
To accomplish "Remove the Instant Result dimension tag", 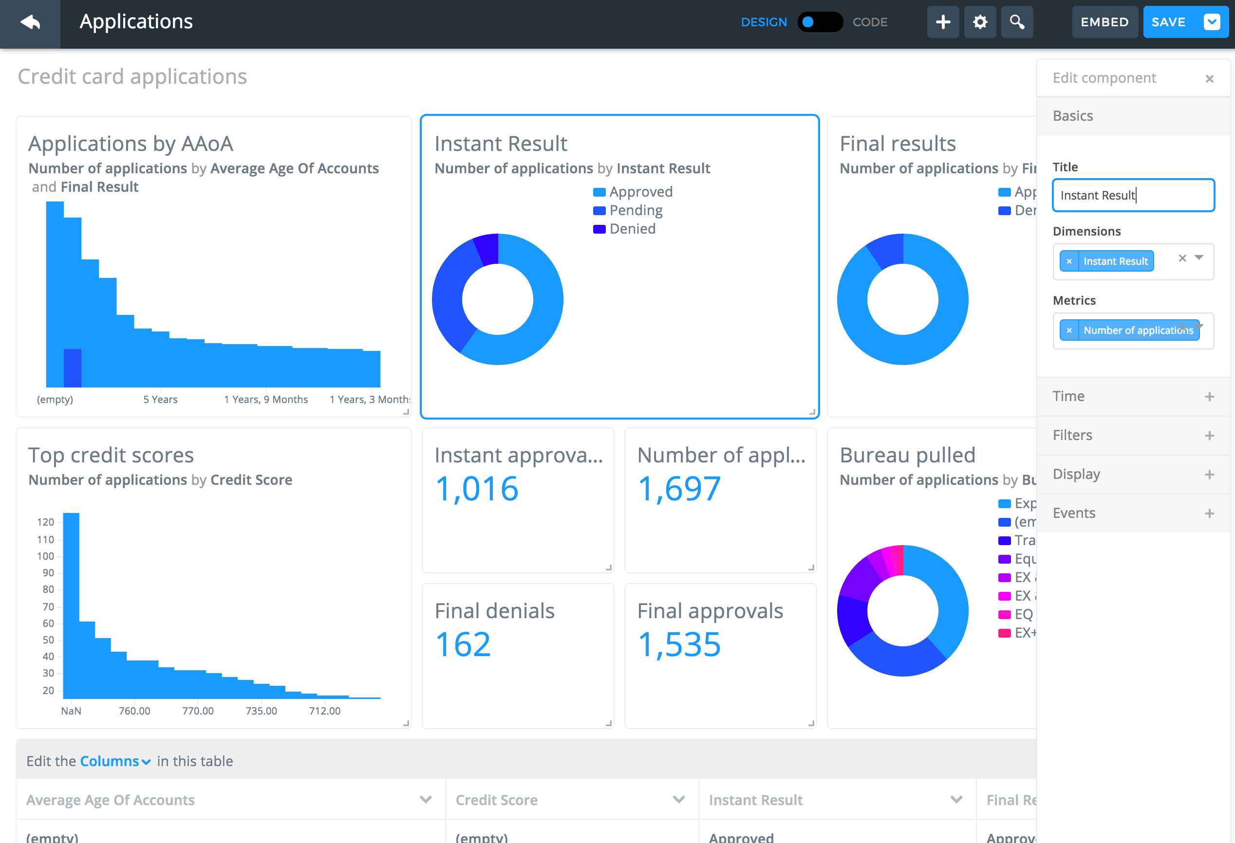I will pos(1069,261).
